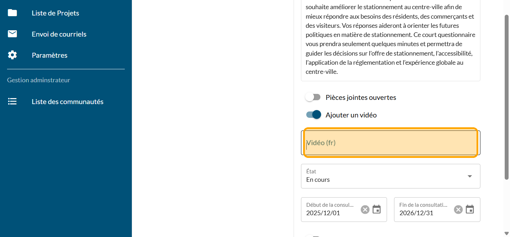Click the envelope icon for Envoi de courriels
Viewport: 510px width, 237px height.
click(12, 34)
